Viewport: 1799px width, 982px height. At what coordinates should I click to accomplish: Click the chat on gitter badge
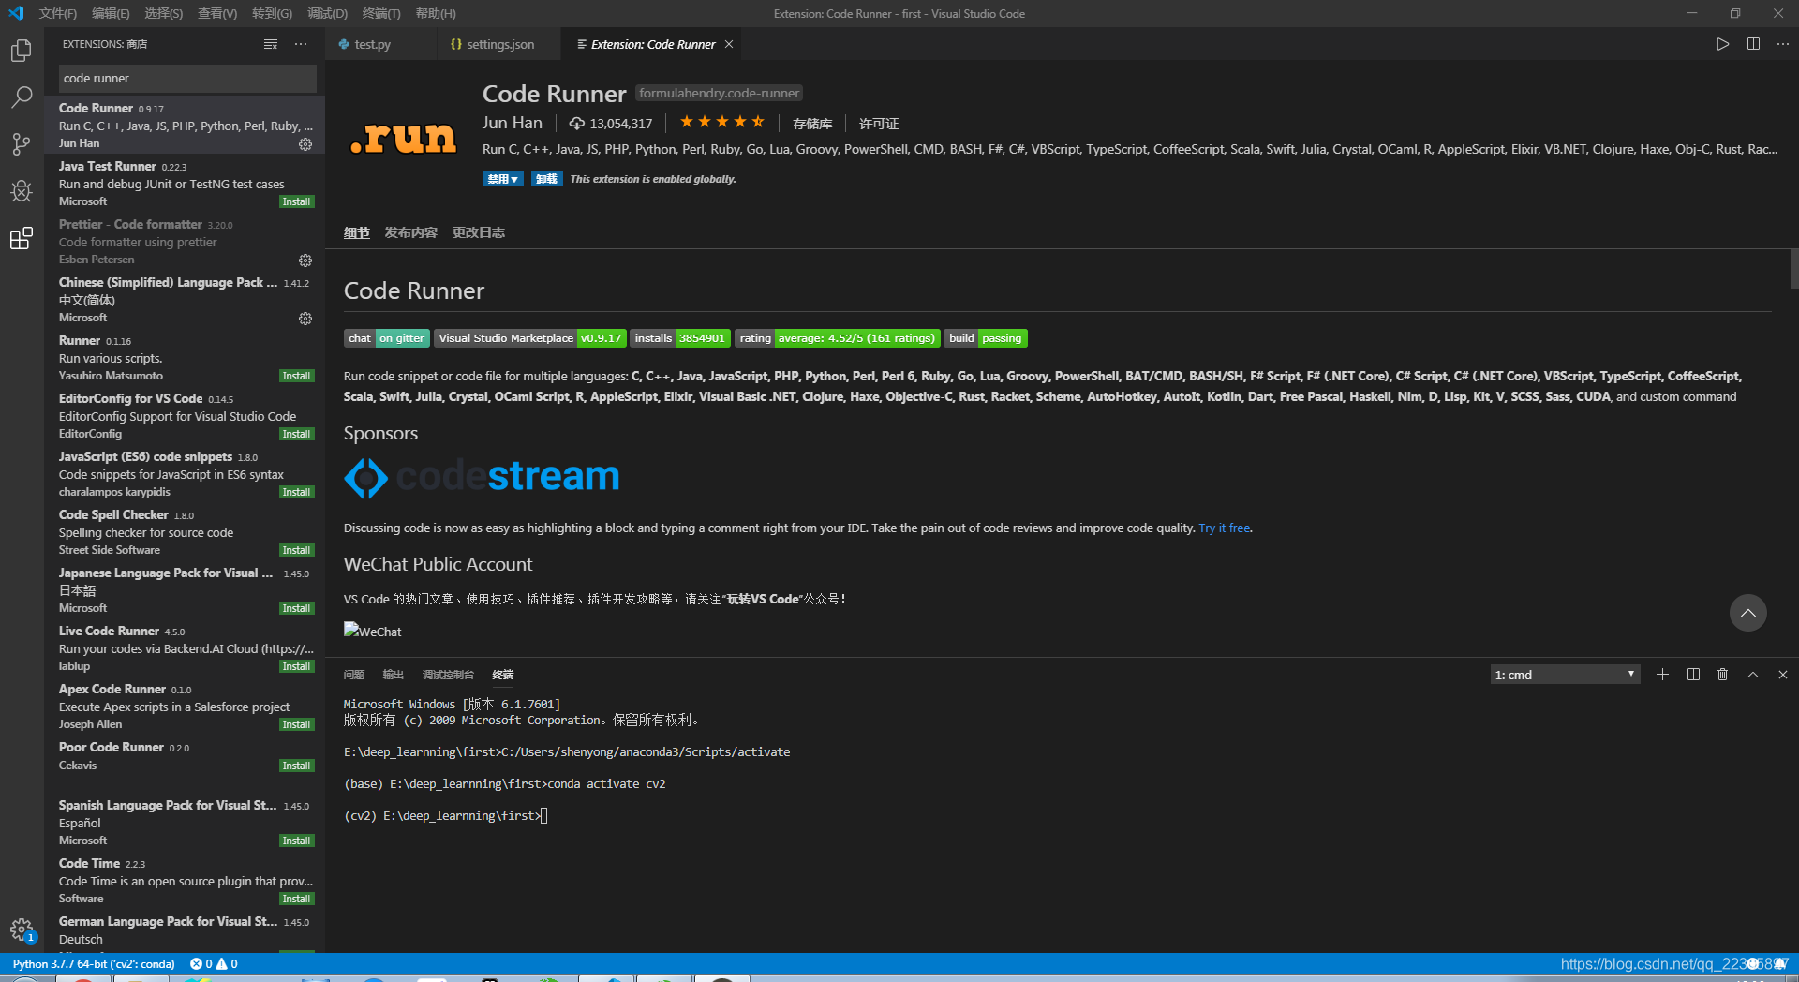387,338
